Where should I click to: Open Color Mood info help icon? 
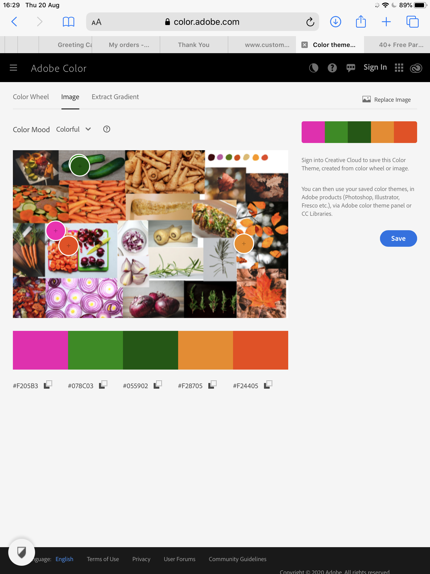[107, 129]
